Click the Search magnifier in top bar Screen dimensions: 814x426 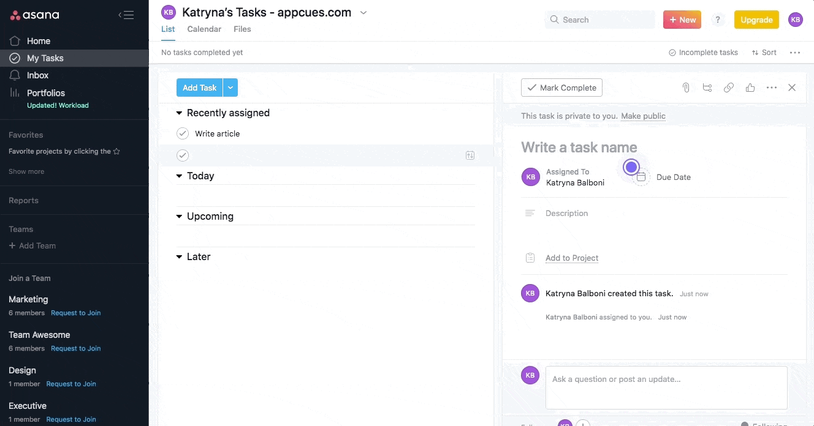click(x=553, y=20)
